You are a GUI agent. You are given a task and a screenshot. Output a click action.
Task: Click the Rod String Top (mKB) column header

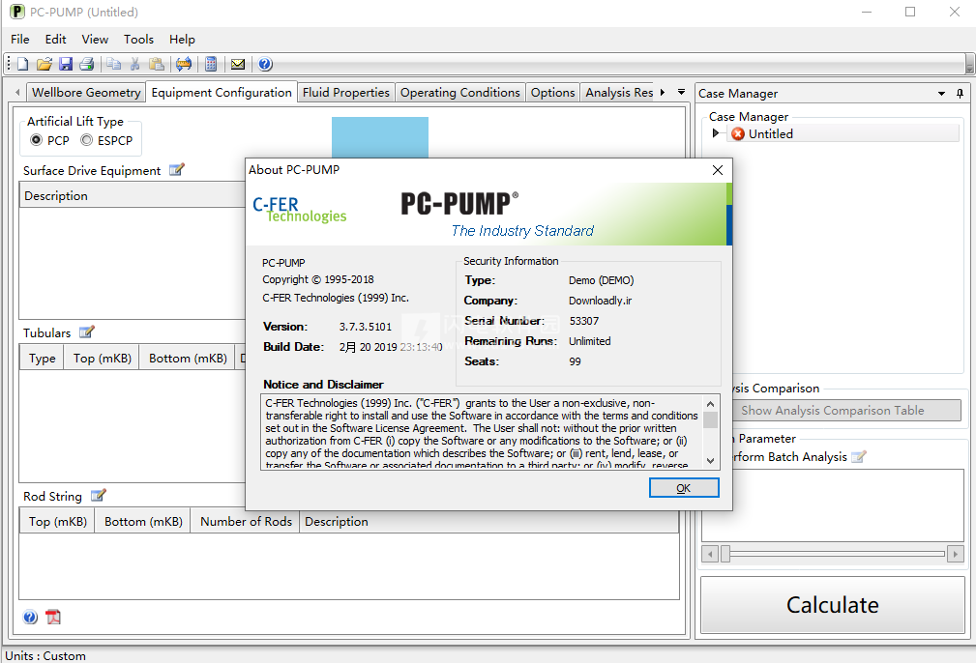click(58, 522)
